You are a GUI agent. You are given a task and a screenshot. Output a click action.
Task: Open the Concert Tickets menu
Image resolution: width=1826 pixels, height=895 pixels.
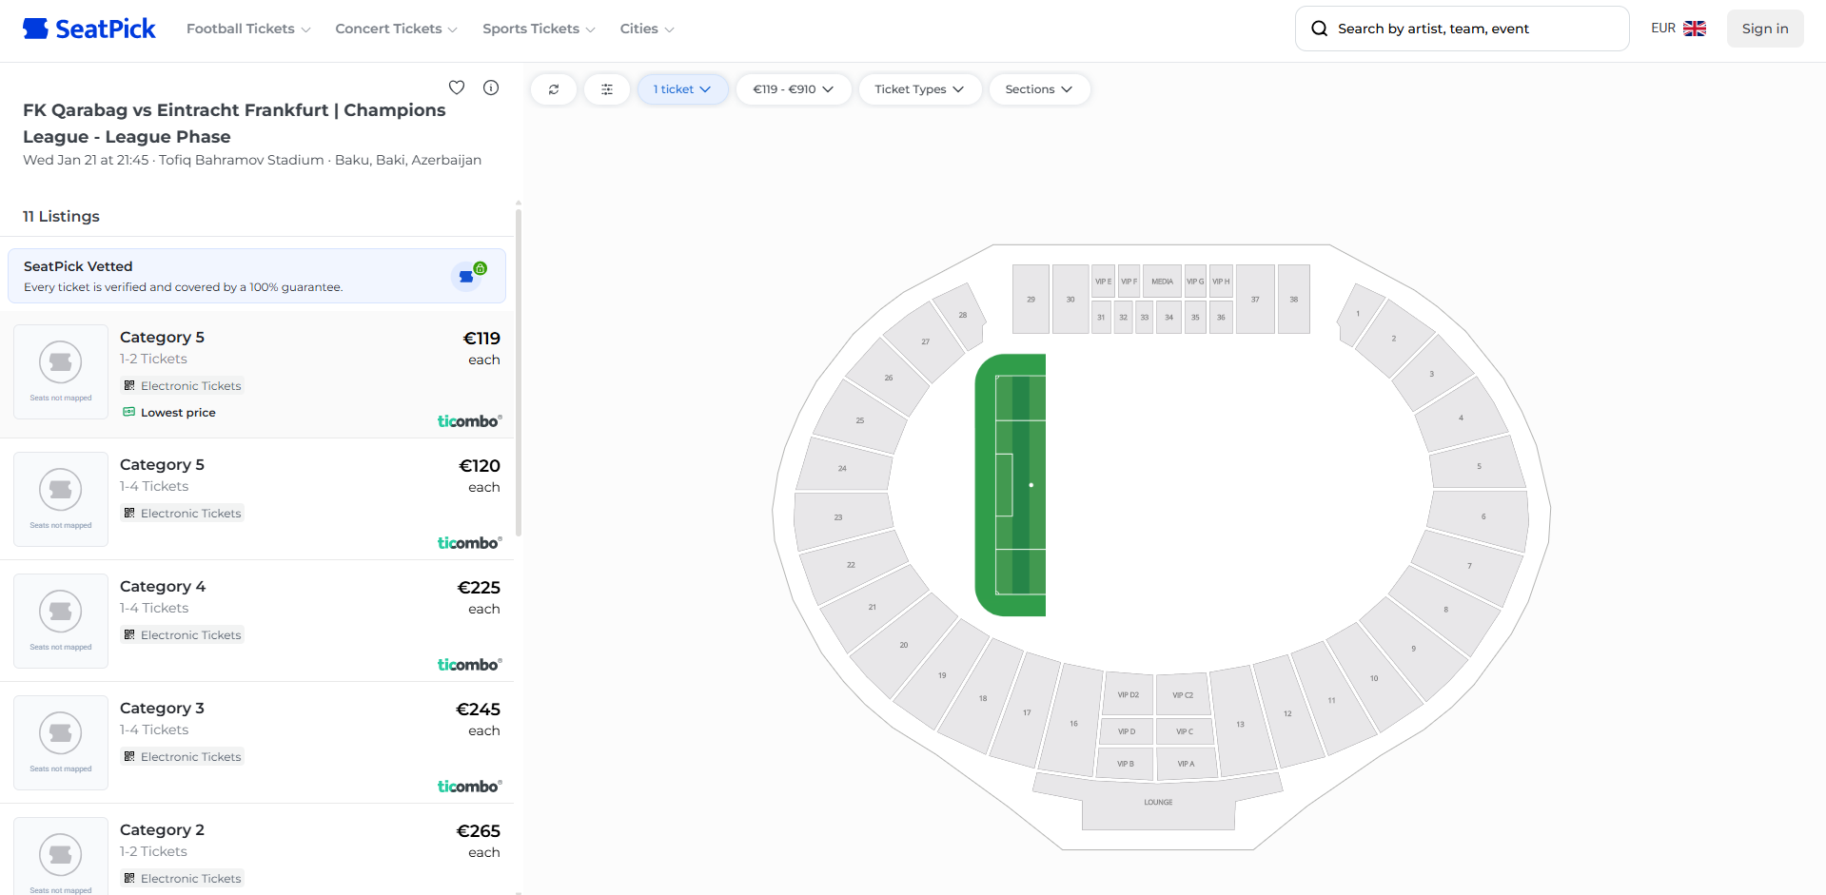[396, 29]
